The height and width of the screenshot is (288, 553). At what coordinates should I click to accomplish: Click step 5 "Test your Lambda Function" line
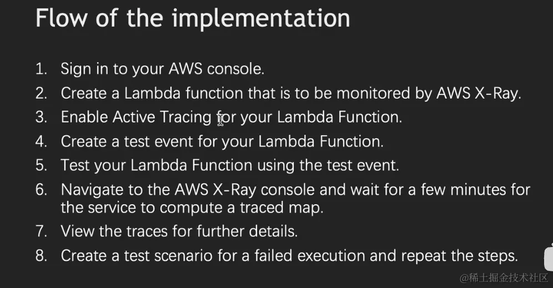230,165
